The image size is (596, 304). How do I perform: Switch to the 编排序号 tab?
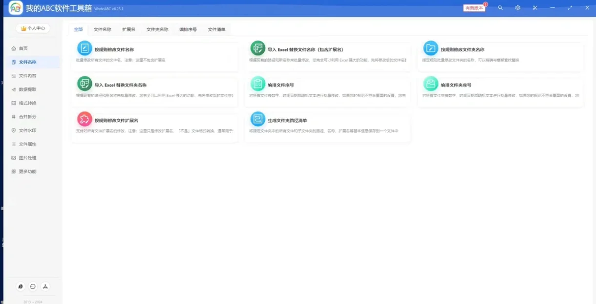[x=188, y=29]
